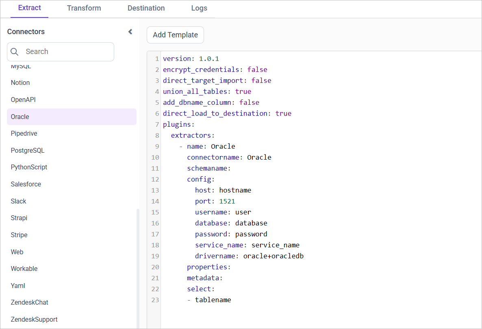Image resolution: width=482 pixels, height=329 pixels.
Task: Select the Slack connector
Action: click(x=18, y=201)
